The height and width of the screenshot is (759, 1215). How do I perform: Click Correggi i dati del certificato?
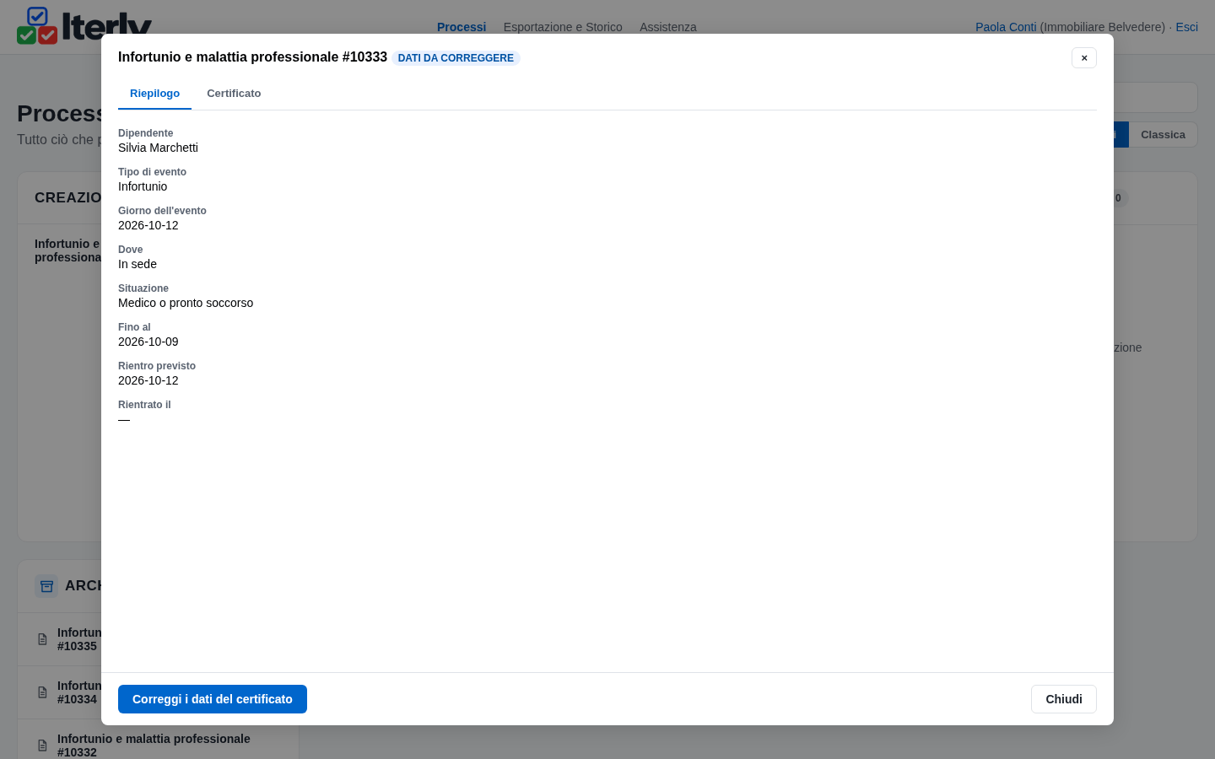pos(213,699)
